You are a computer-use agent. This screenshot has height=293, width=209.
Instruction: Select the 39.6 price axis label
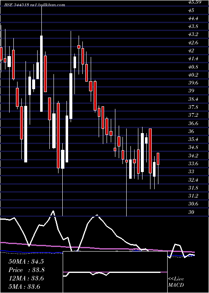click(x=193, y=83)
